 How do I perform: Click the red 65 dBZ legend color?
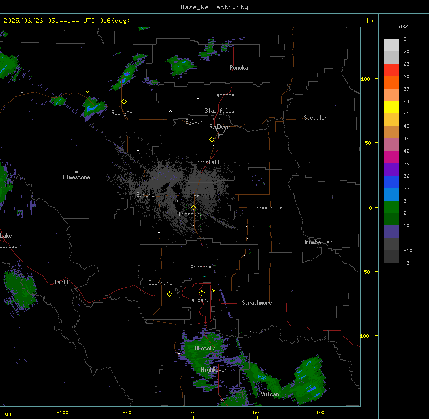pos(391,70)
